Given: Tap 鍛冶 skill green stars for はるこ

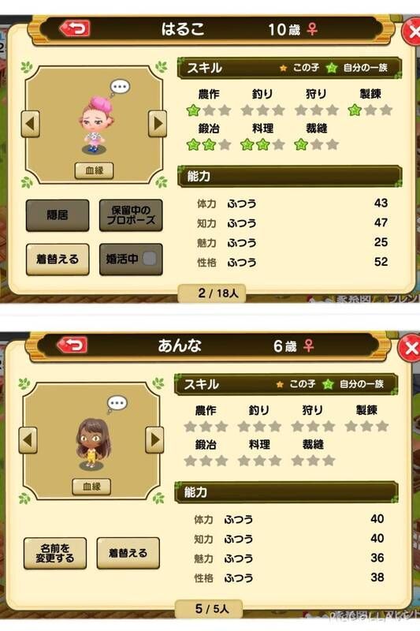Looking at the screenshot, I should [x=201, y=145].
